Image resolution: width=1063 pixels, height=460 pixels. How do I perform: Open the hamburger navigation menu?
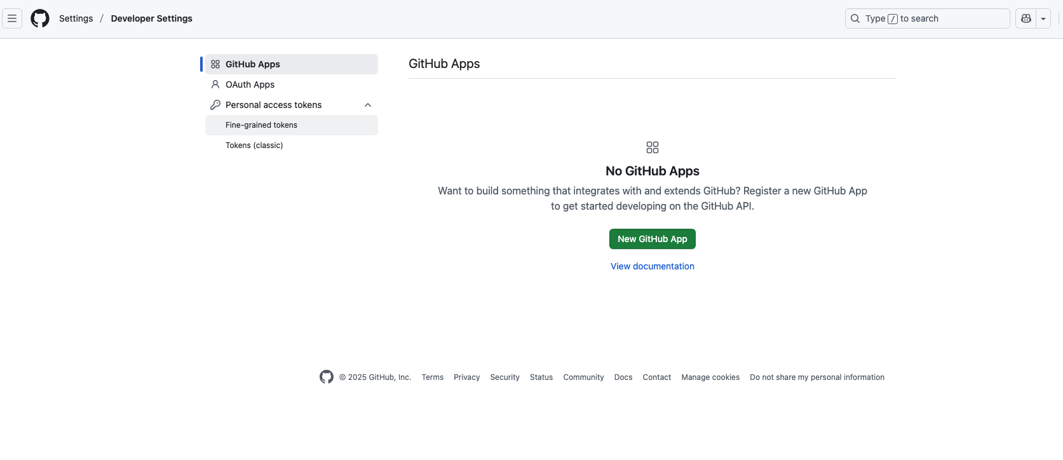click(x=12, y=18)
